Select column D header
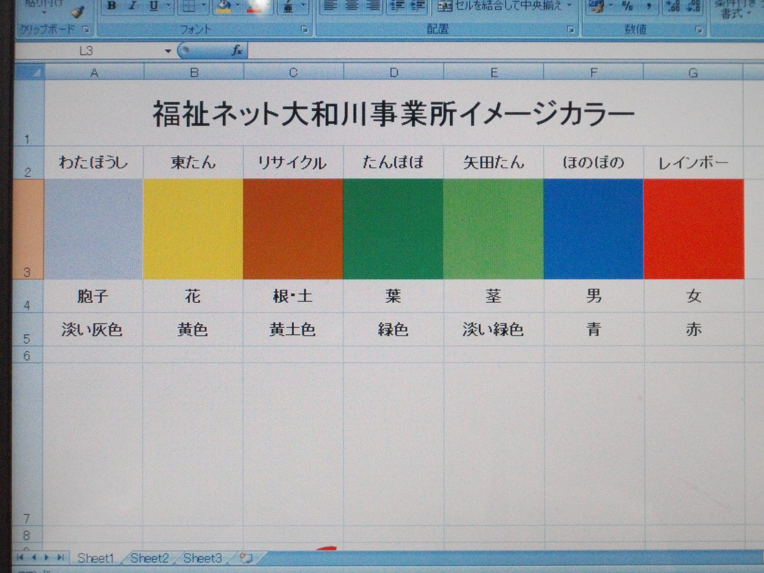The width and height of the screenshot is (764, 573). point(394,73)
